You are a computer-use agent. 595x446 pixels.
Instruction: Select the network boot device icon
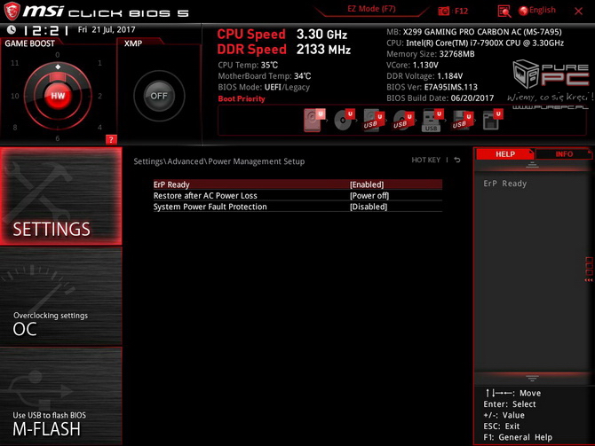coord(493,120)
